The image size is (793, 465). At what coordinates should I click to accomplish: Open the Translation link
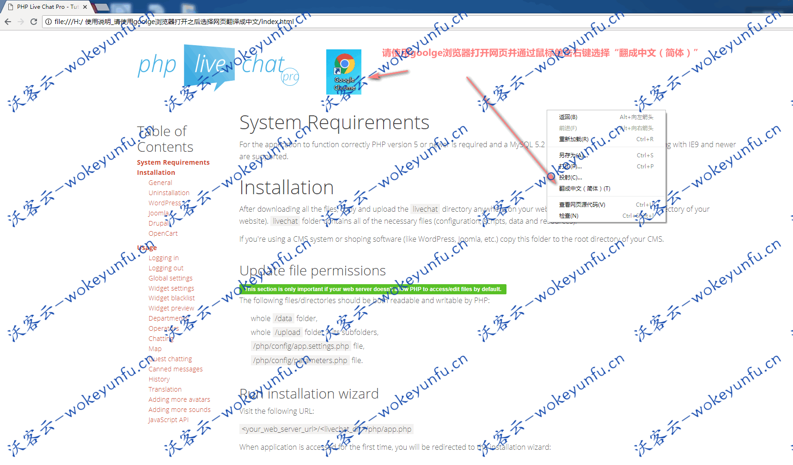click(x=165, y=389)
